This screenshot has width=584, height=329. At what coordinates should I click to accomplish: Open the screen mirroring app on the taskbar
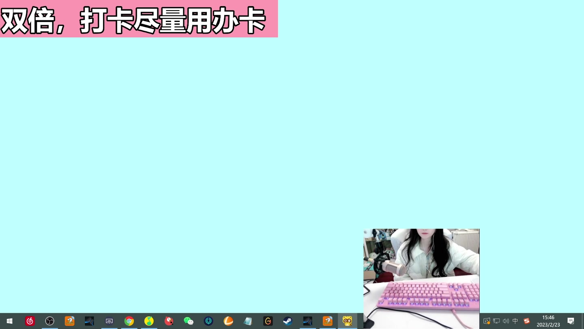109,321
